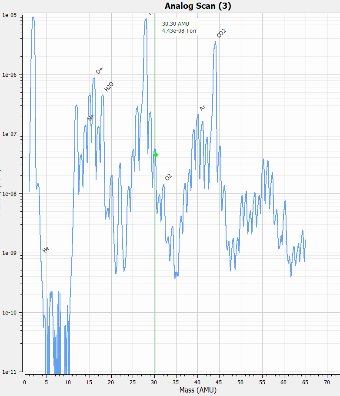
Task: Click the 1e-10 y-axis tick label
Action: pos(9,313)
